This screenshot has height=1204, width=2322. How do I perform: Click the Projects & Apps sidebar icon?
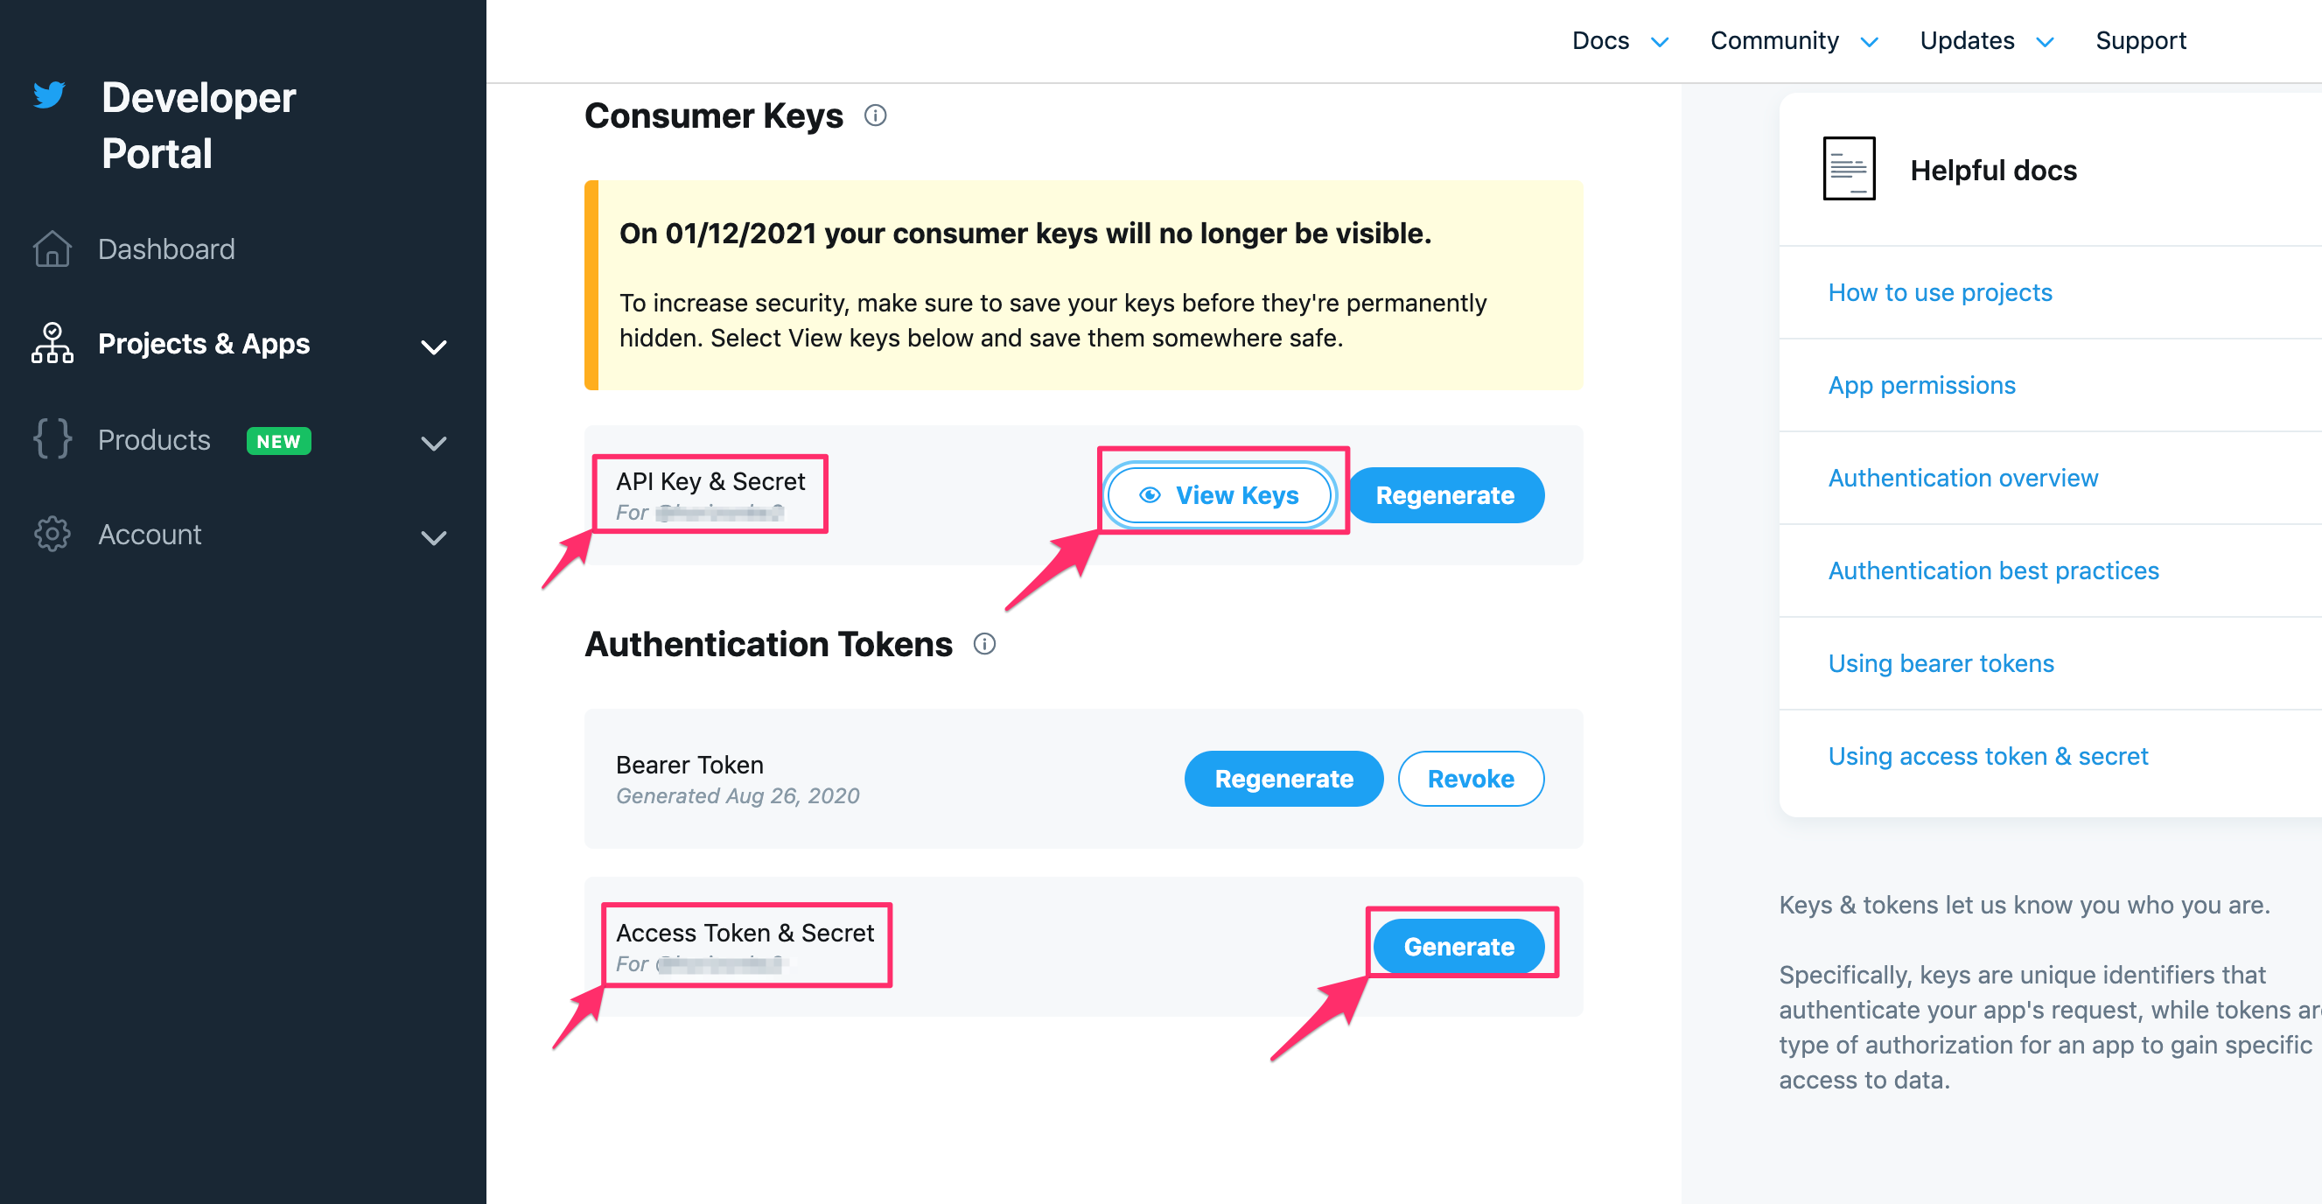[x=52, y=344]
